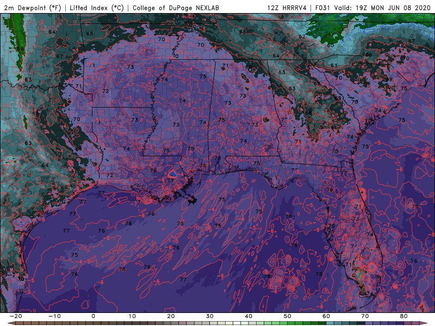Click the '56' dewpoint value on the map
Screen dimensions: 435x326
21,49
